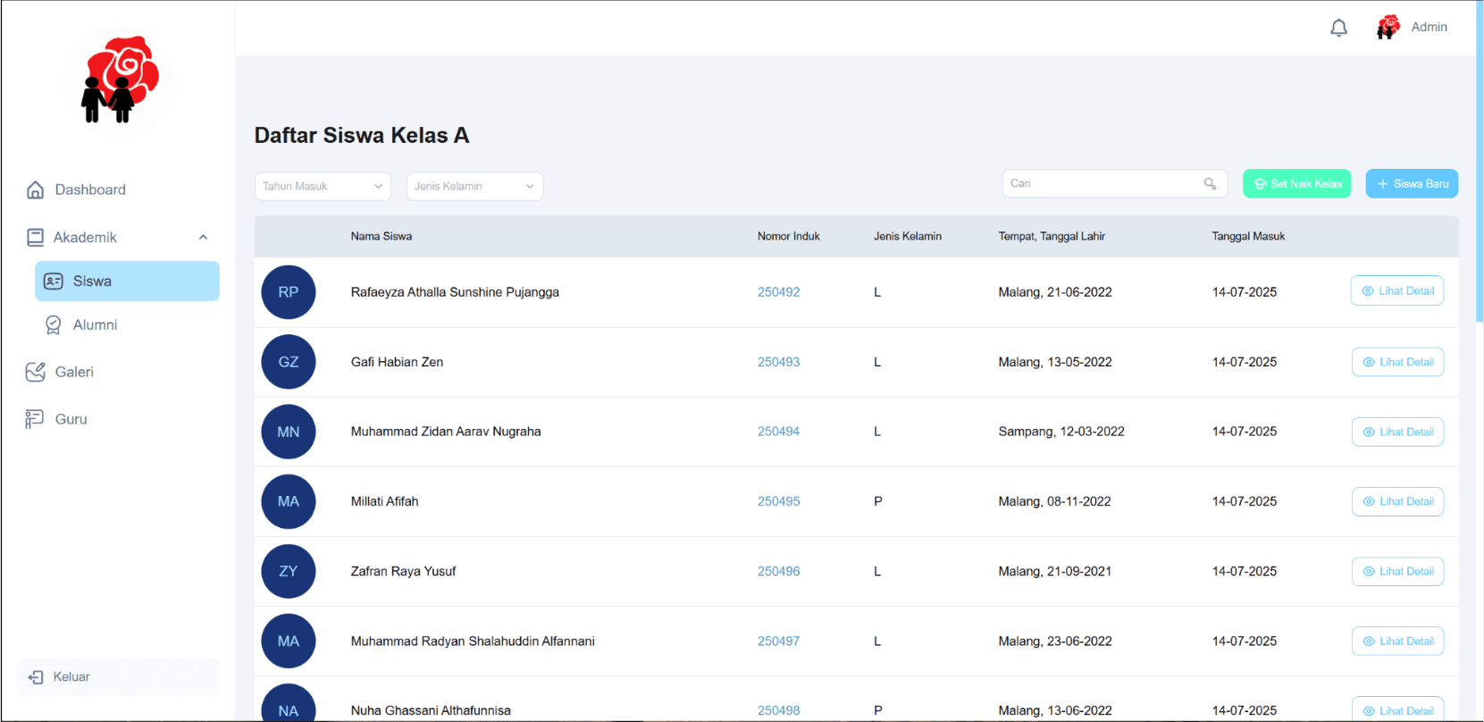This screenshot has height=722, width=1484.
Task: Click the Keluar logout icon
Action: tap(36, 677)
